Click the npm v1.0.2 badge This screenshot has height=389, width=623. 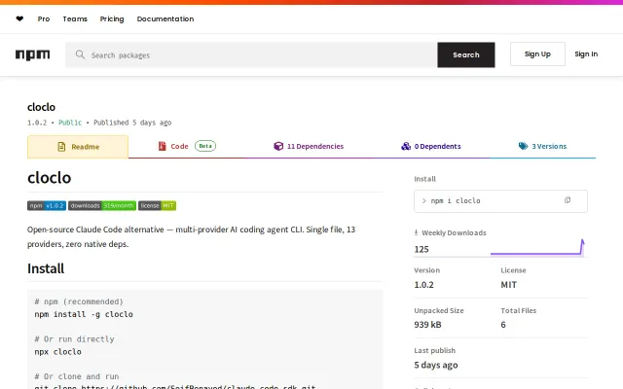(x=47, y=205)
